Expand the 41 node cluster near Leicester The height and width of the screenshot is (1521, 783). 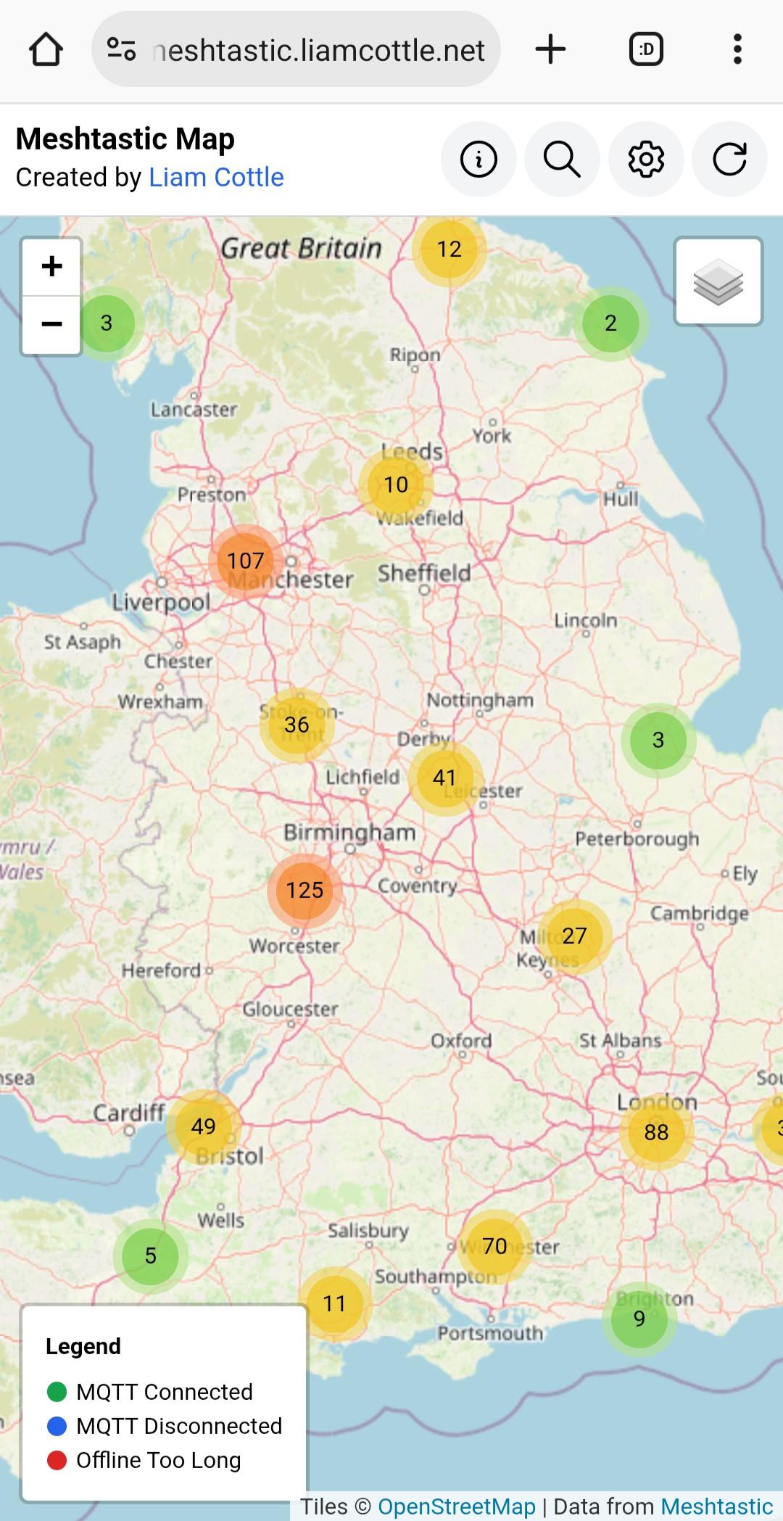tap(444, 778)
